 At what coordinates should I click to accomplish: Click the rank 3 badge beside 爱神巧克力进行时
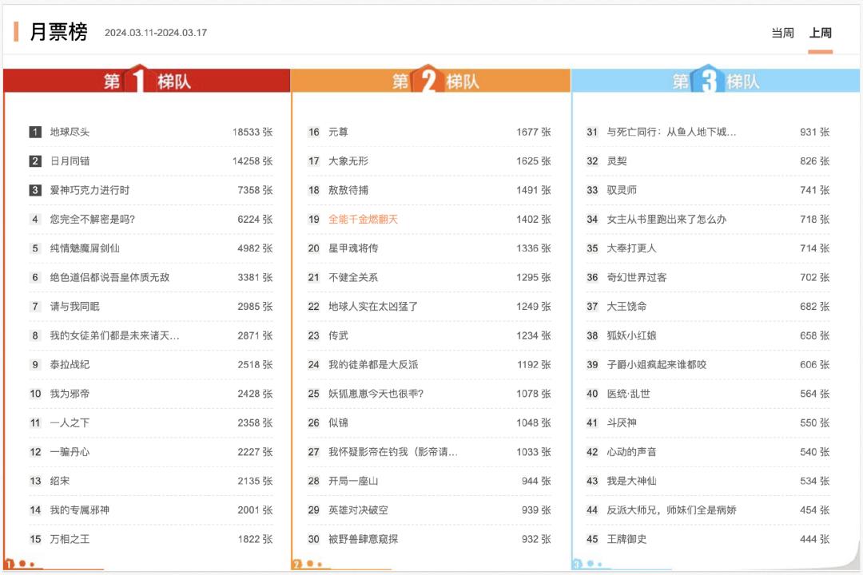point(35,190)
